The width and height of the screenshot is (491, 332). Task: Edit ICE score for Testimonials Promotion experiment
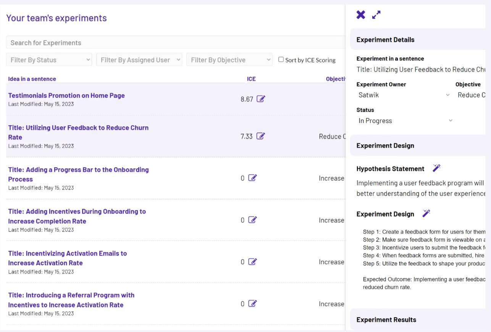(261, 99)
